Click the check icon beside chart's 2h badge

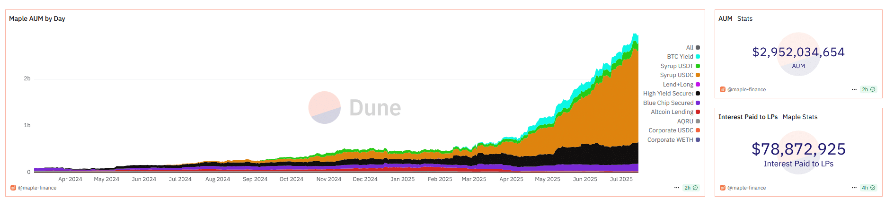(695, 188)
